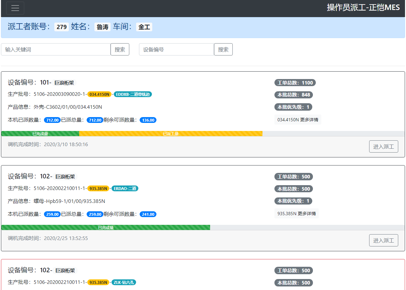Viewport: 406px width, 290px height.
Task: Click 本批总数: 500 badge in ZLK-钻六孔 card
Action: pos(294,283)
